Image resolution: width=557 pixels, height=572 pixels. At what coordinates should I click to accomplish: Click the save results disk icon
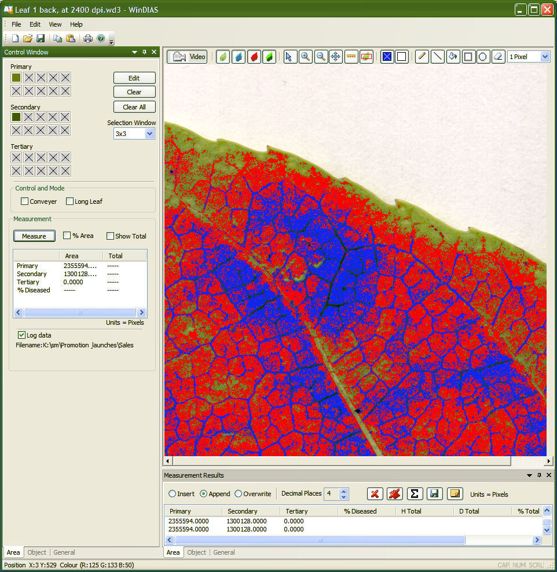(435, 493)
